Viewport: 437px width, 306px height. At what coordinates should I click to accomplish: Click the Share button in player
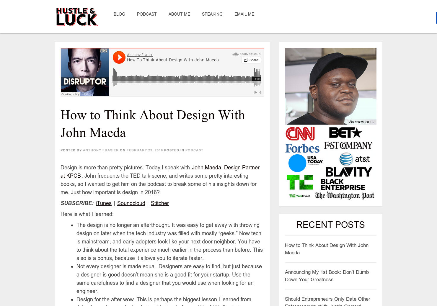click(x=251, y=60)
